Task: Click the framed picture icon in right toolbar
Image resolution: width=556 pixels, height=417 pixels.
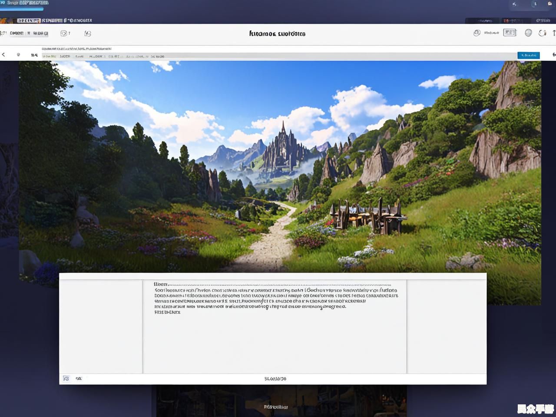Action: pyautogui.click(x=510, y=33)
